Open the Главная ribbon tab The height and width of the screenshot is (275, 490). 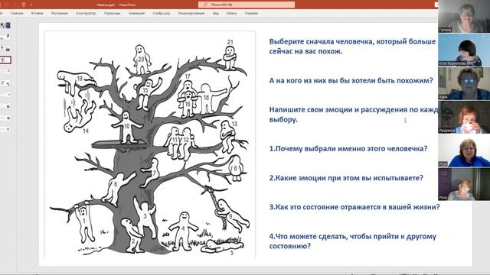(x=17, y=14)
